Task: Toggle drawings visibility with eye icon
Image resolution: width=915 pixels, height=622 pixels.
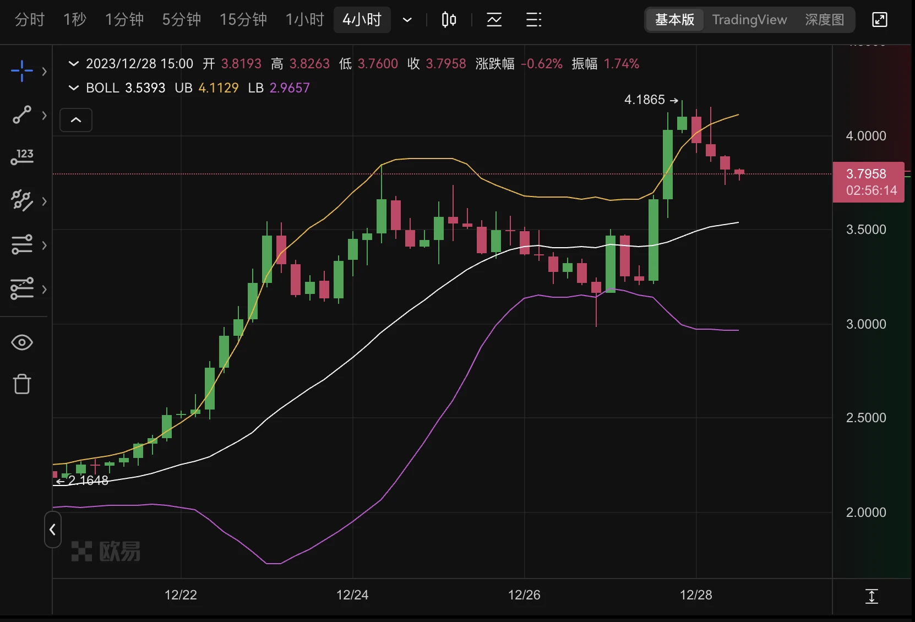Action: (22, 342)
